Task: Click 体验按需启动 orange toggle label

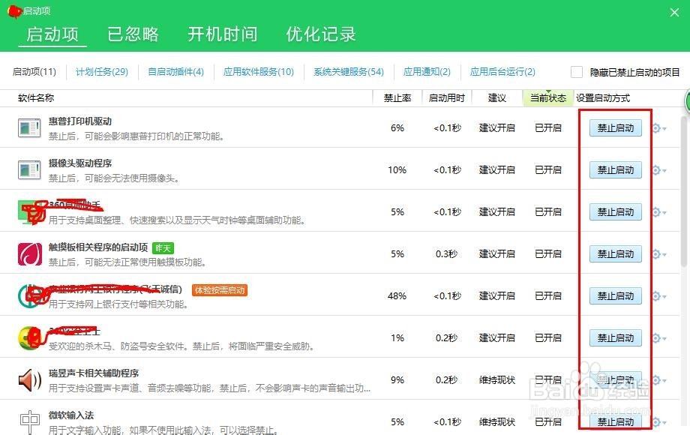Action: [x=220, y=289]
